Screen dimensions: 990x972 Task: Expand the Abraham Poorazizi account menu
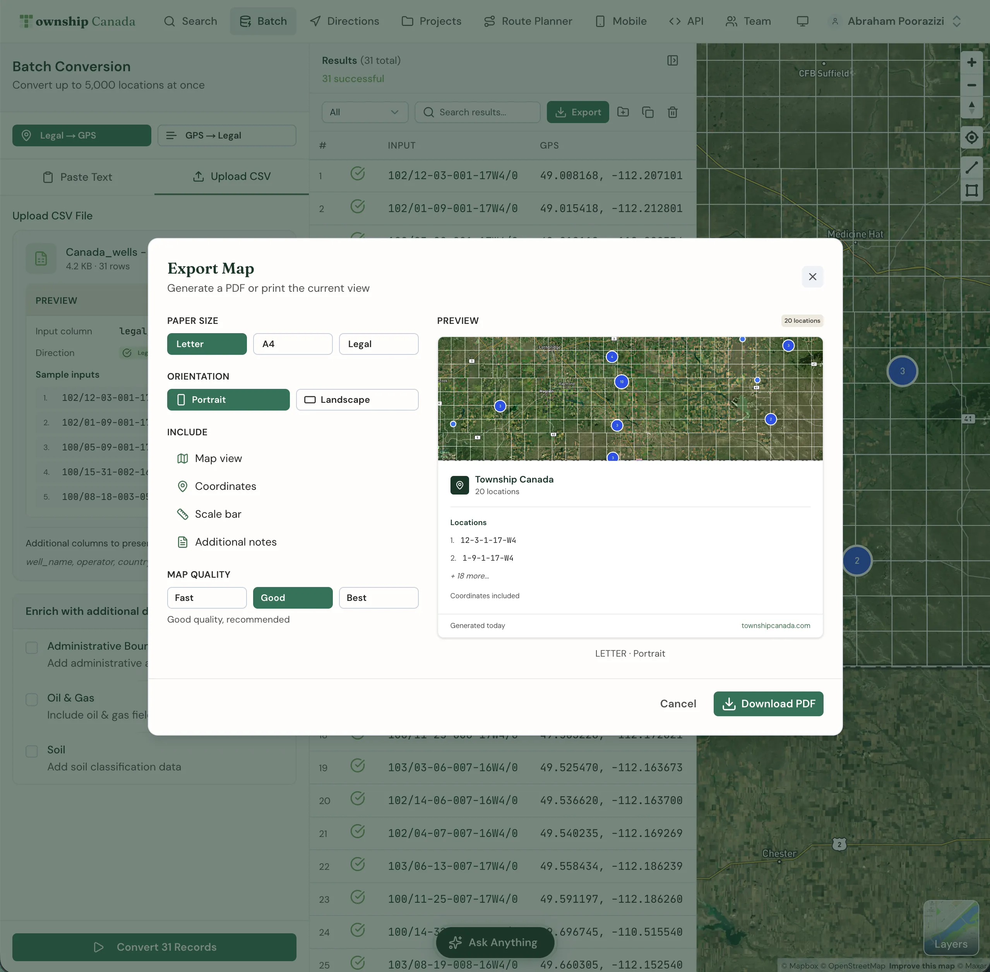point(895,21)
